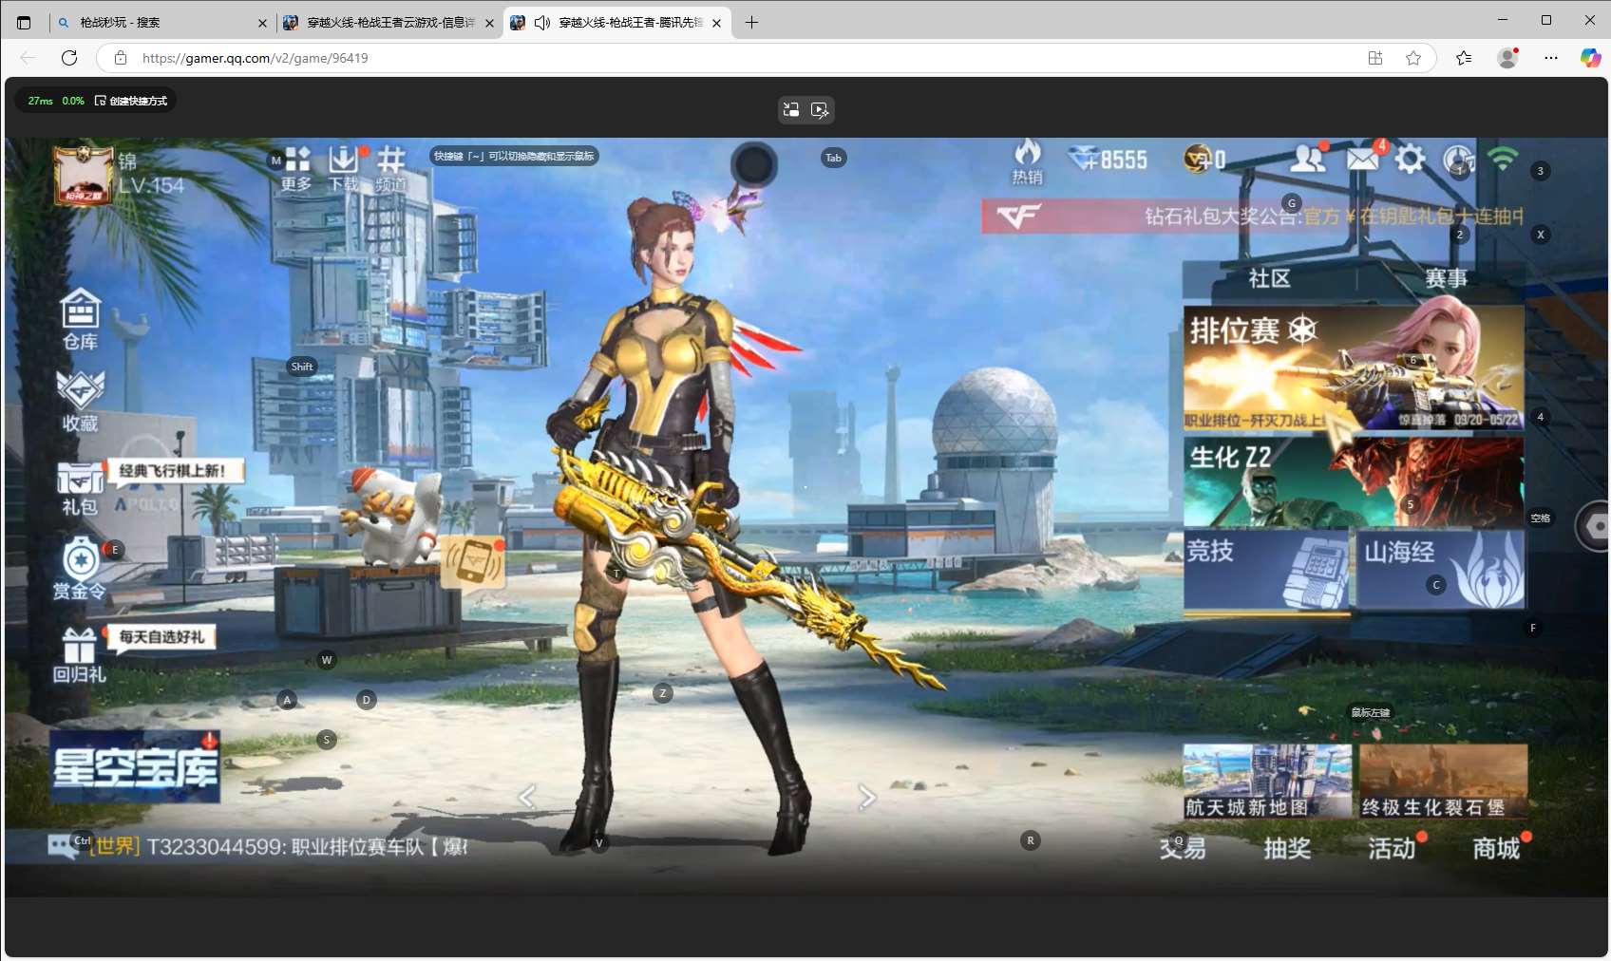Click the 钻石礼包大奖公告 announcement ticker
1611x961 pixels.
click(x=1252, y=217)
